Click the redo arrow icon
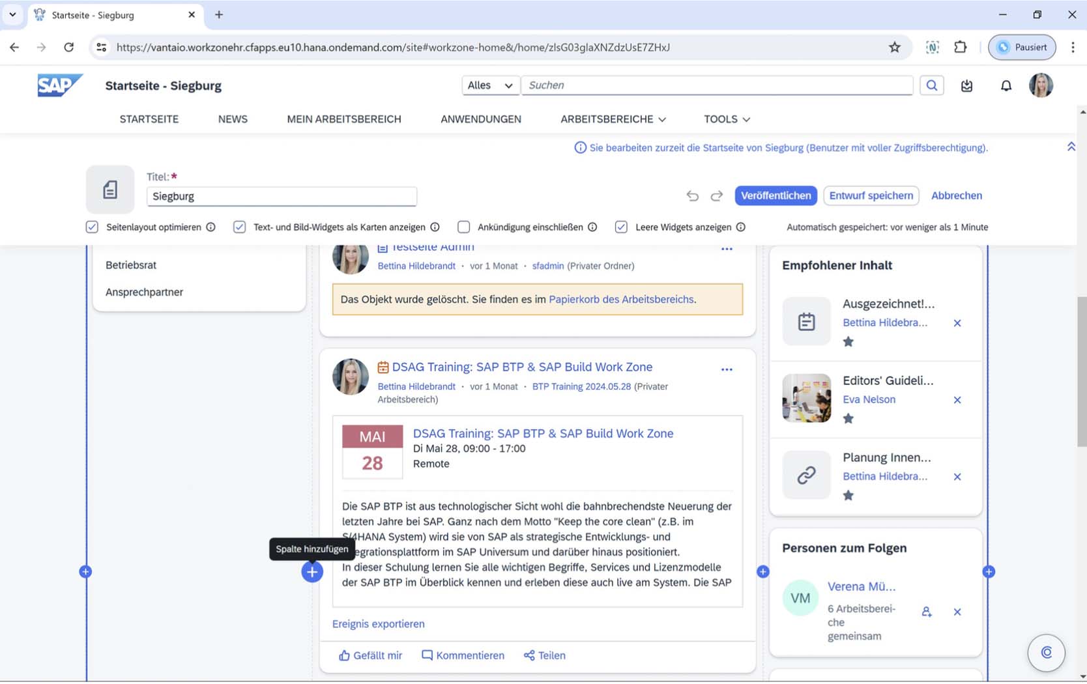Image resolution: width=1087 pixels, height=684 pixels. click(716, 195)
